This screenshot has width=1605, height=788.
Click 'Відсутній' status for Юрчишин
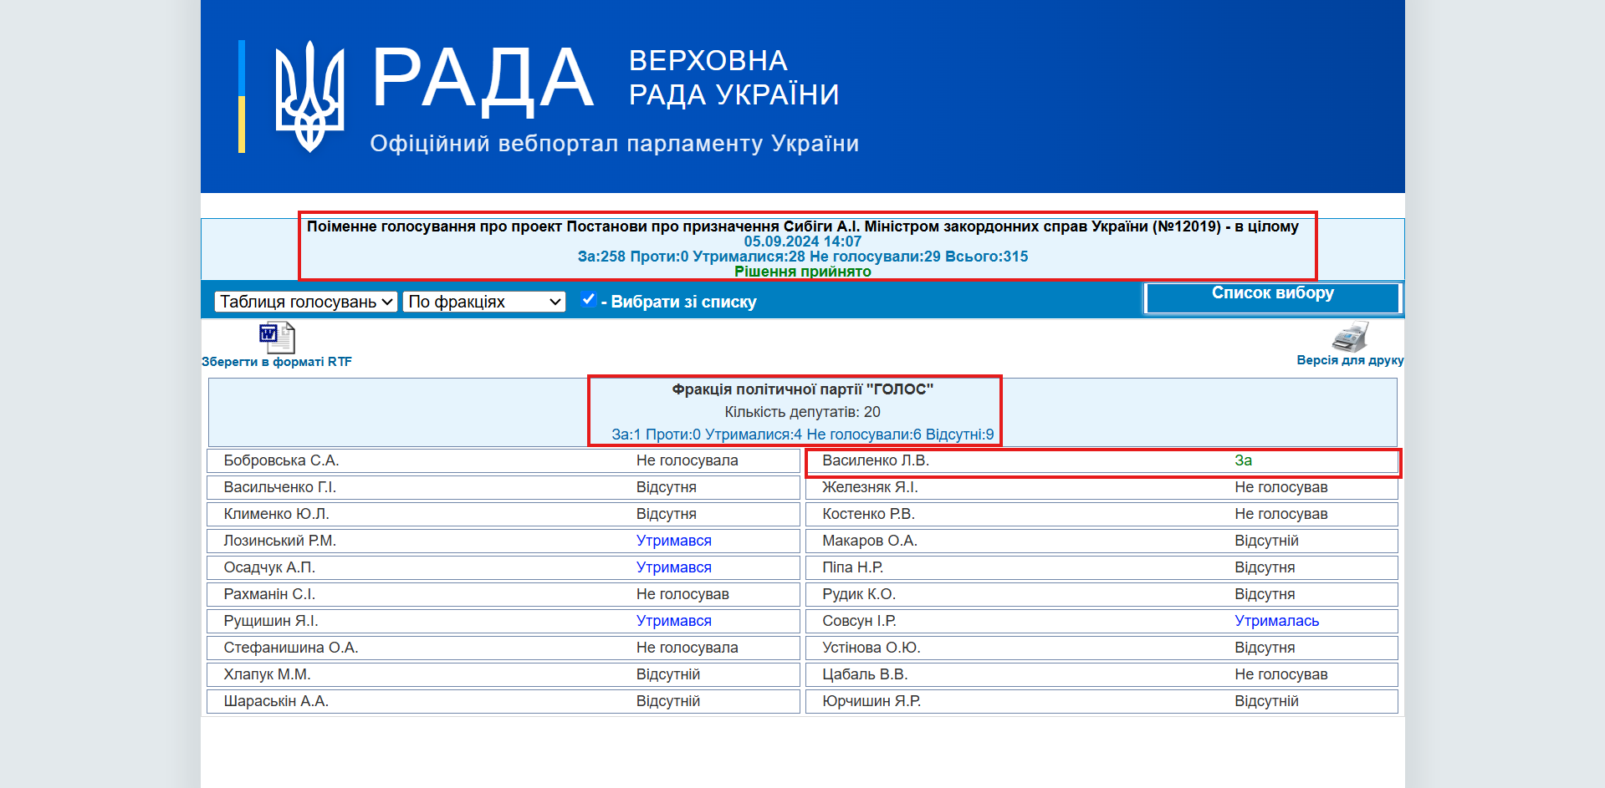point(1267,701)
